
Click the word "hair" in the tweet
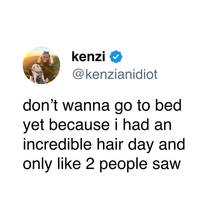pos(110,144)
